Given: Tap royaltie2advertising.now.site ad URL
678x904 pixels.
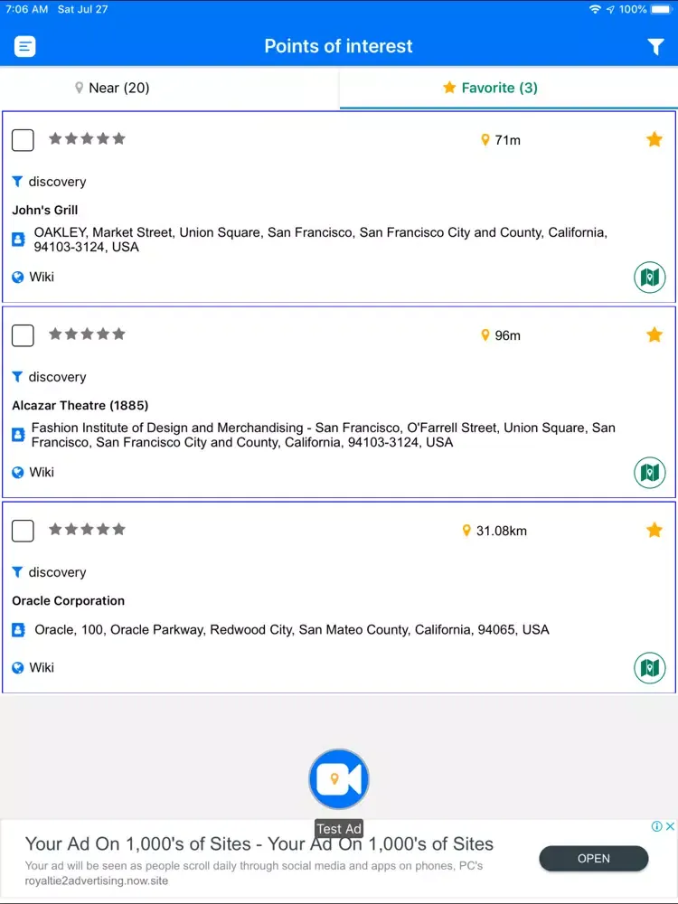Looking at the screenshot, I should [97, 880].
